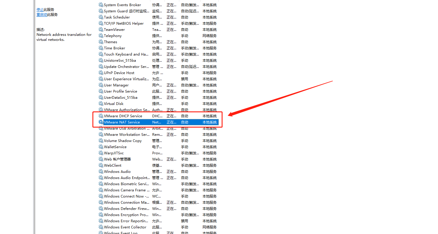
Task: Click the DHC... description of VMware DHCP Service
Action: click(x=157, y=116)
